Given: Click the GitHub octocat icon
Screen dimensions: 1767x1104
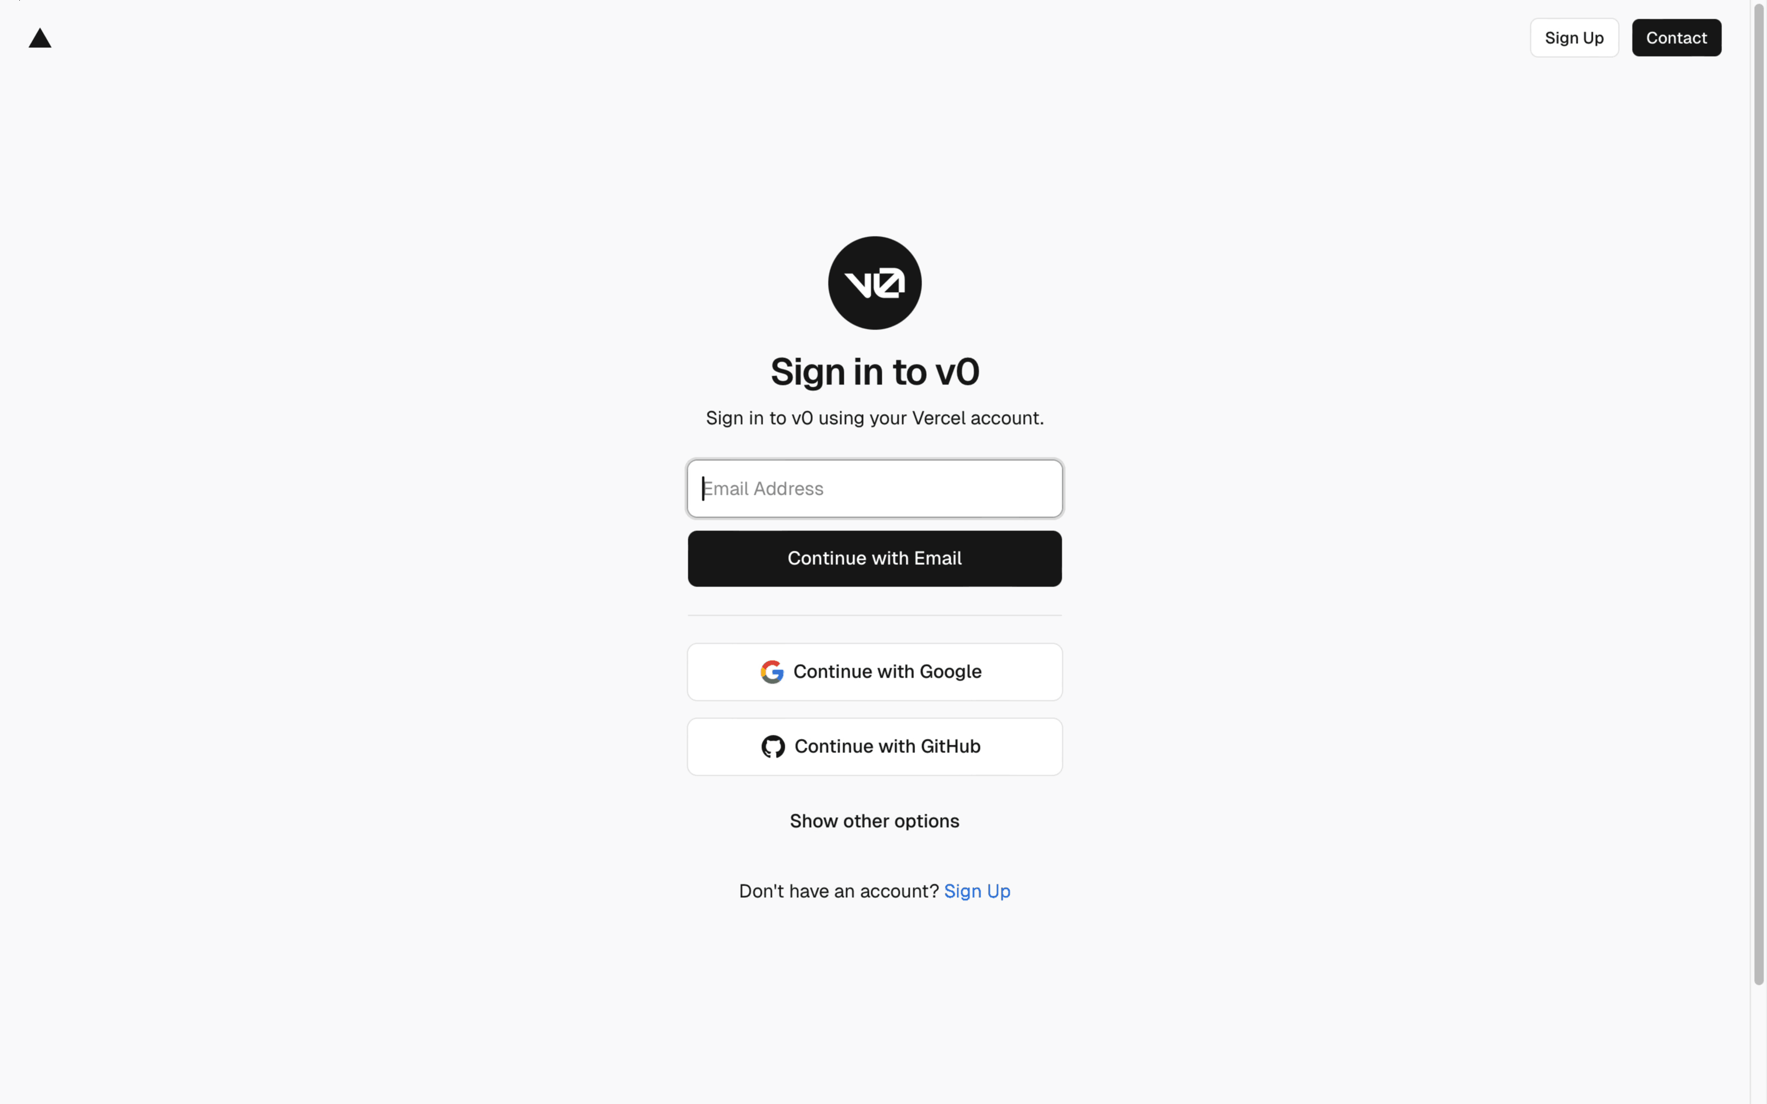Looking at the screenshot, I should click(x=773, y=747).
